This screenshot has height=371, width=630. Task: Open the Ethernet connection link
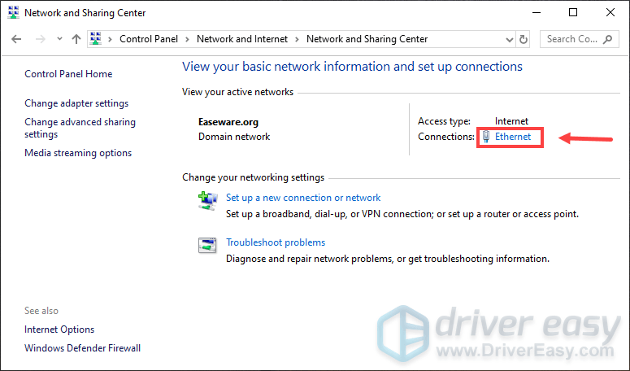pos(513,137)
